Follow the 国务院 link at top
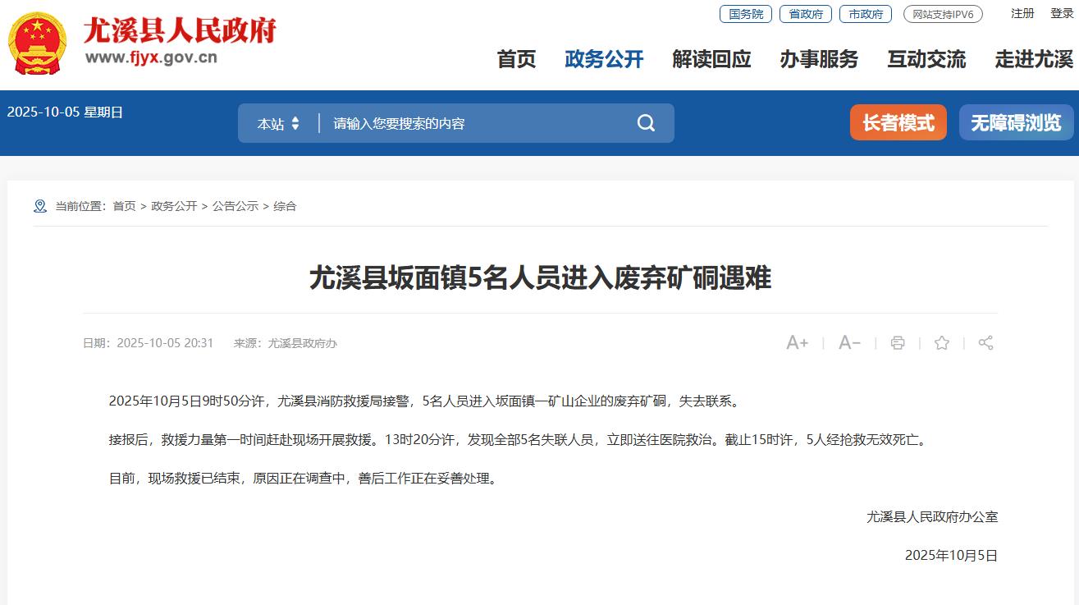The width and height of the screenshot is (1079, 605). click(746, 14)
